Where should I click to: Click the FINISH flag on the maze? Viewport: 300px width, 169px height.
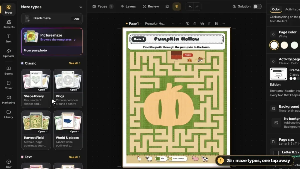click(188, 55)
